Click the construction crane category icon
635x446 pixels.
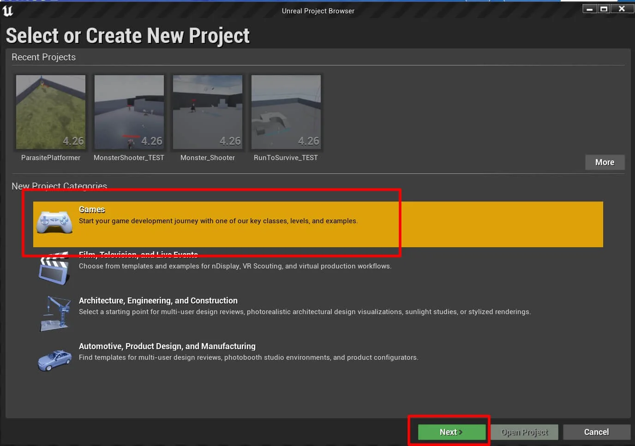click(x=55, y=314)
